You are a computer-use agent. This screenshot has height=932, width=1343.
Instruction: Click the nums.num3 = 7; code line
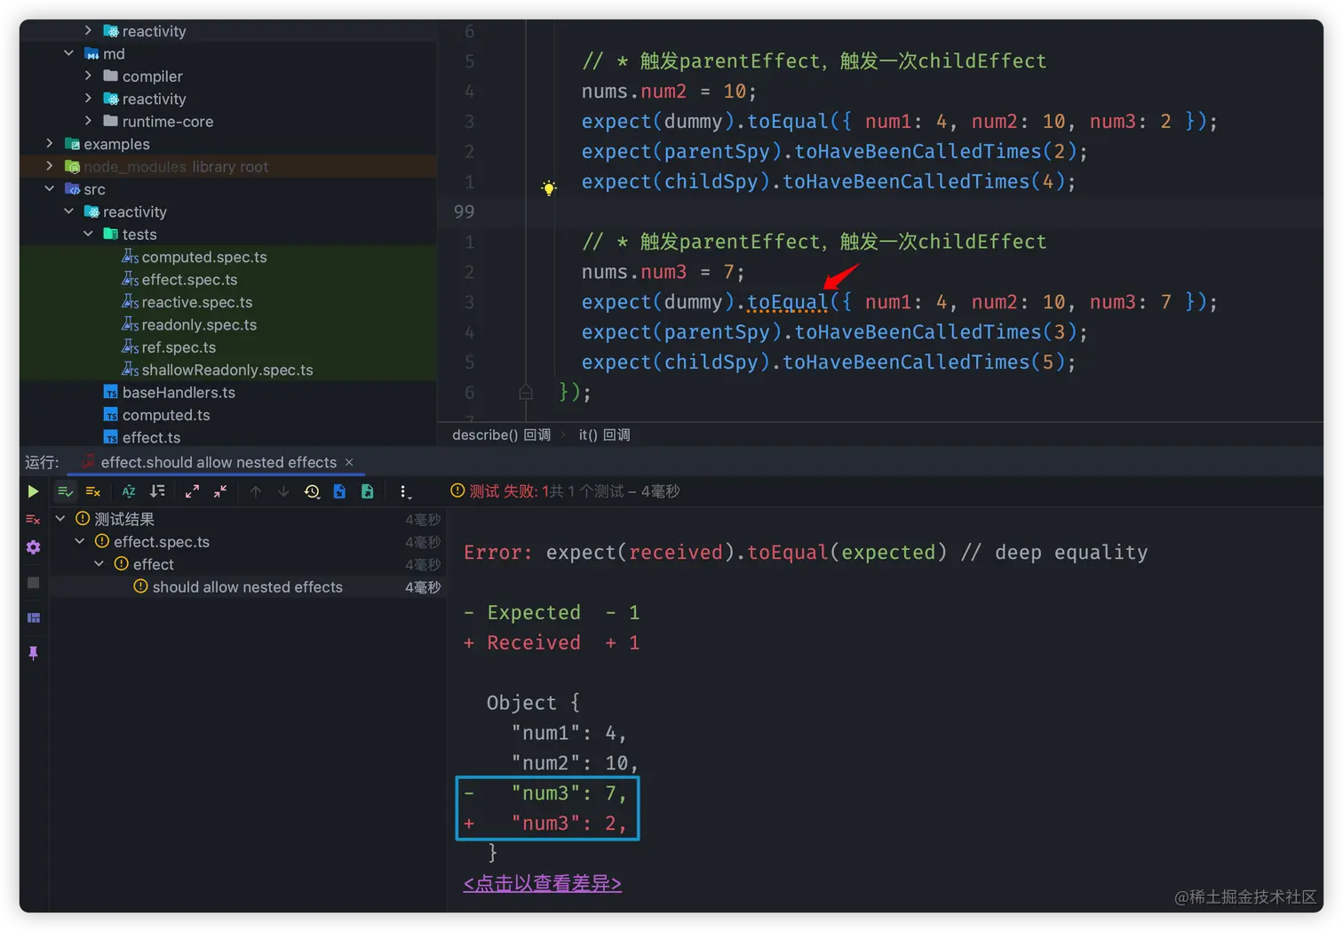pos(663,272)
